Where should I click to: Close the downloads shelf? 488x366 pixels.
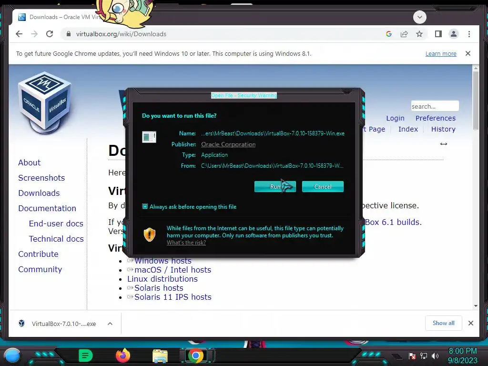point(470,323)
